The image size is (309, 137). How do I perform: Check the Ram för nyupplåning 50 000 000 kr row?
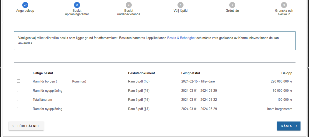click(x=18, y=90)
